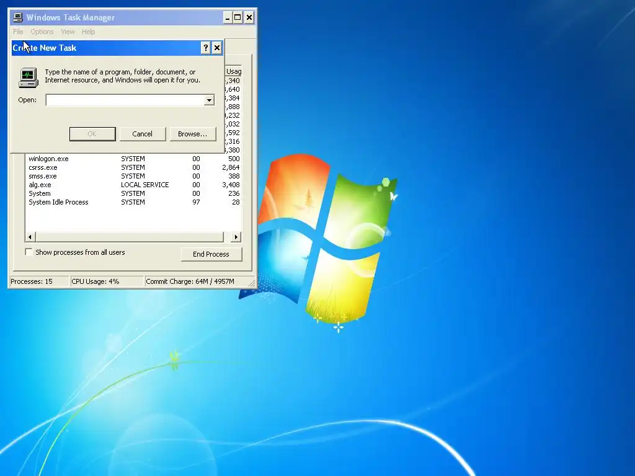Close the Windows Task Manager window
The width and height of the screenshot is (635, 476).
(249, 17)
